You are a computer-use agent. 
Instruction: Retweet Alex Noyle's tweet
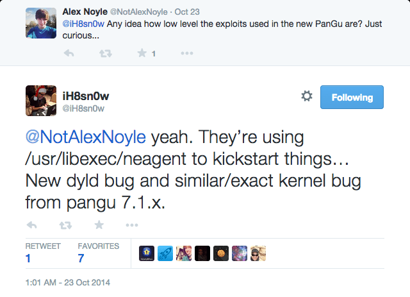pyautogui.click(x=105, y=54)
